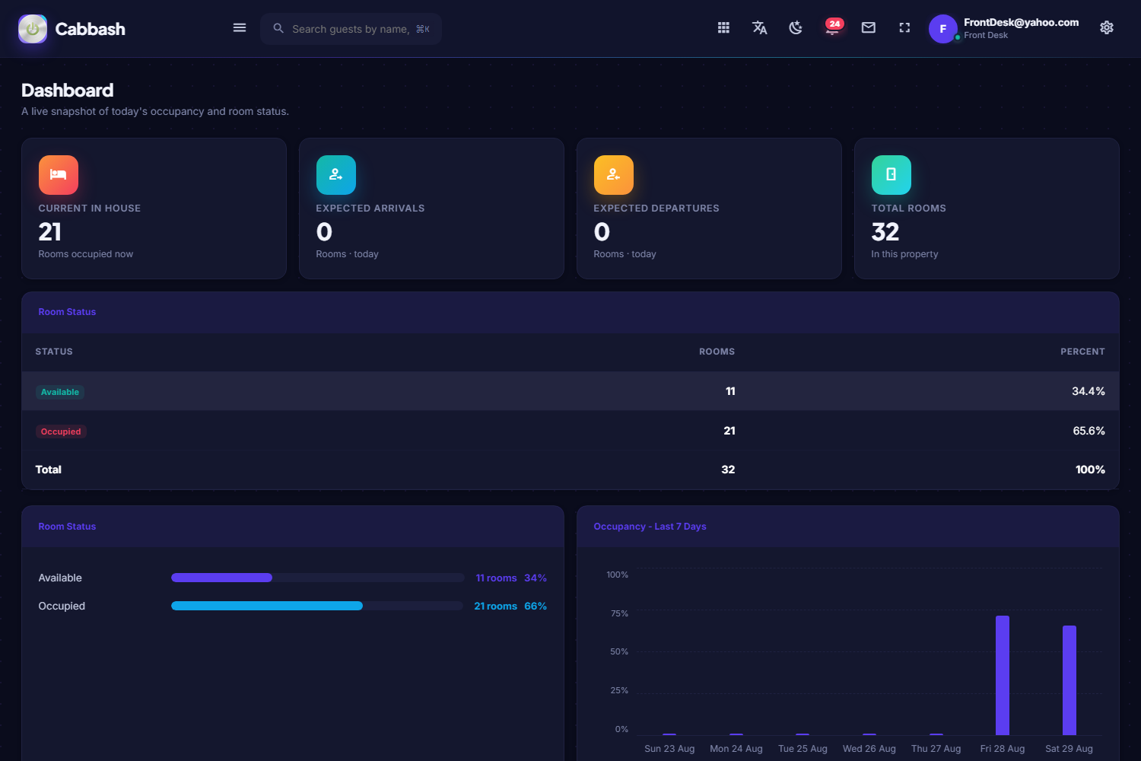The height and width of the screenshot is (761, 1141).
Task: Click the Occupied progress bar
Action: [x=317, y=606]
